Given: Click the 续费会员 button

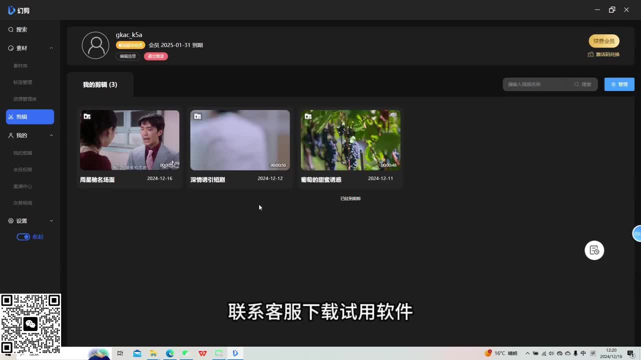Looking at the screenshot, I should (603, 41).
